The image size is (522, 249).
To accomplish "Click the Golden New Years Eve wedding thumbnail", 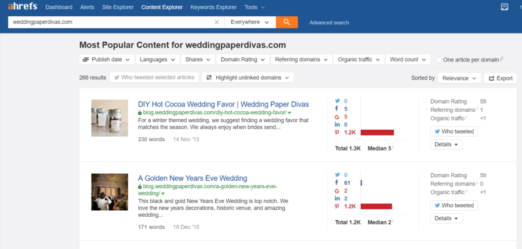I will [110, 192].
